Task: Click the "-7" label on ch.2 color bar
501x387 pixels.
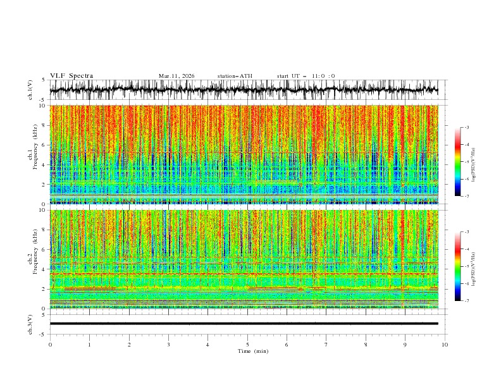Action: point(466,300)
